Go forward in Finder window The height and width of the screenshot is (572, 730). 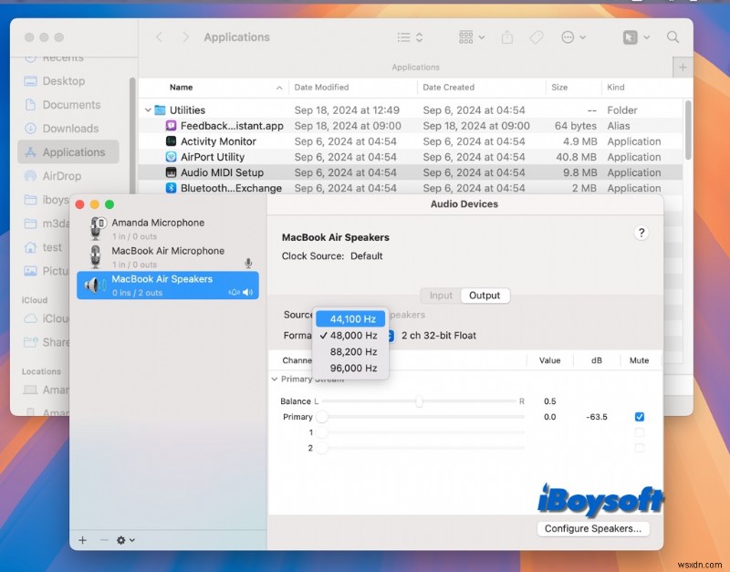(186, 37)
